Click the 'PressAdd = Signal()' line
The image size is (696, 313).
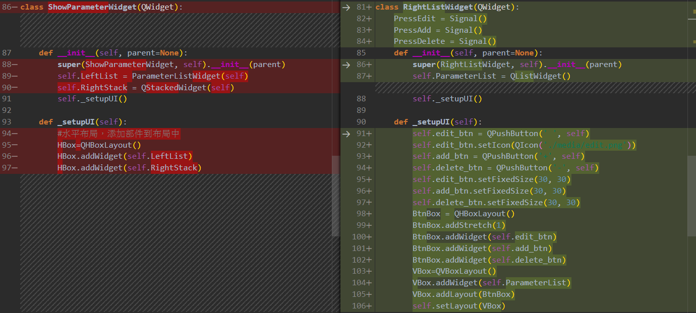click(x=438, y=30)
